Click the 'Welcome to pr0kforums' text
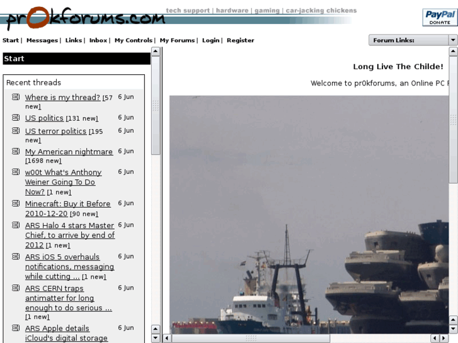Screen dimensions: 458x343 [x=379, y=83]
